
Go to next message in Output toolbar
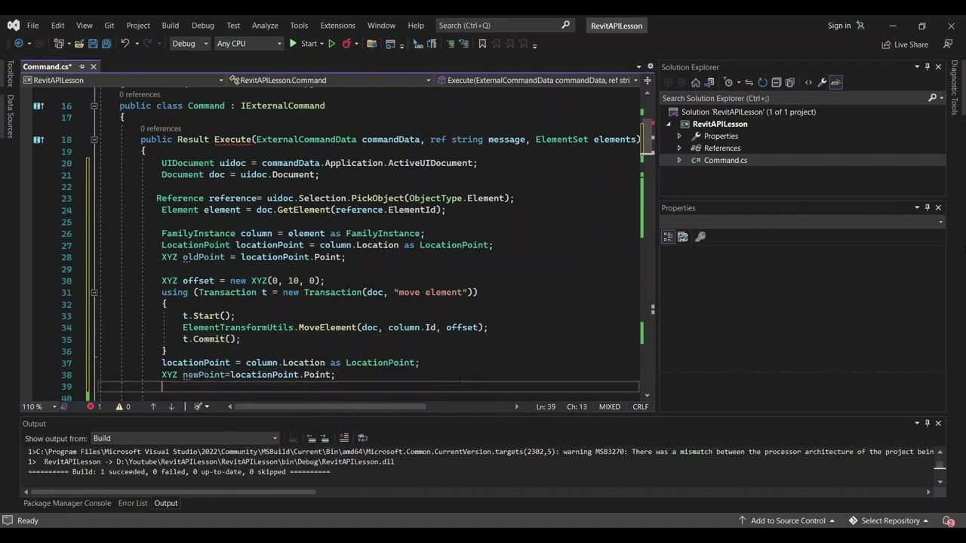tap(325, 437)
